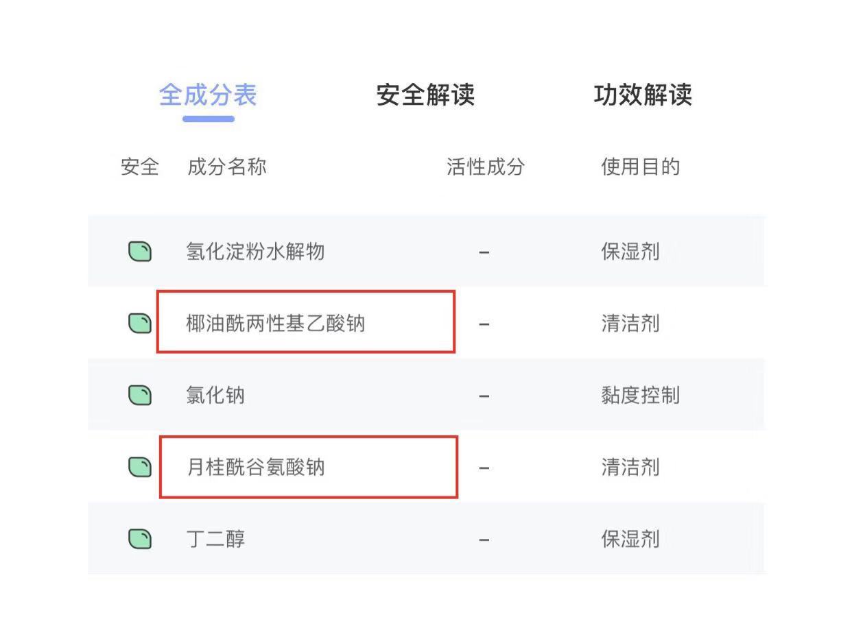The width and height of the screenshot is (852, 639).
Task: Click the safety badge next to 椰油酰两性基乙酸钠
Action: (x=140, y=323)
